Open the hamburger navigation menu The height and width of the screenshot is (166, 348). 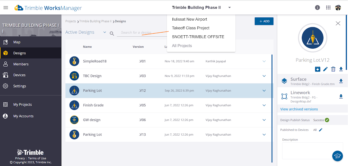[x=6, y=8]
